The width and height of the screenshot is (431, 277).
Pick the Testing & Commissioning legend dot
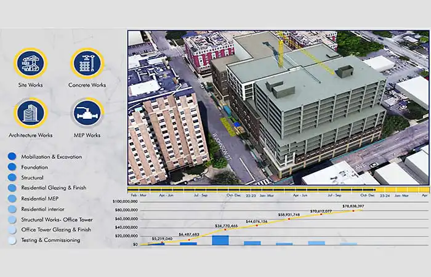12,240
